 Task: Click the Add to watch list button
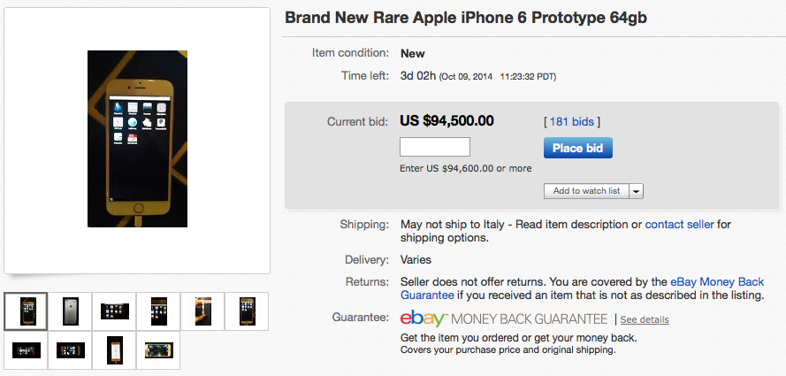586,191
